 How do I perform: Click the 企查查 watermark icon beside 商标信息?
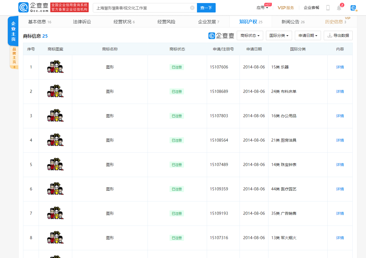pos(211,35)
